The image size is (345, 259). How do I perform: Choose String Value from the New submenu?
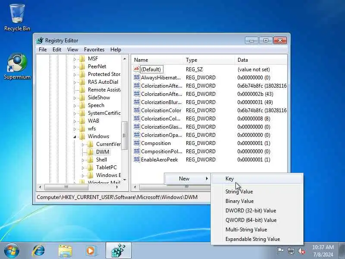pyautogui.click(x=257, y=192)
